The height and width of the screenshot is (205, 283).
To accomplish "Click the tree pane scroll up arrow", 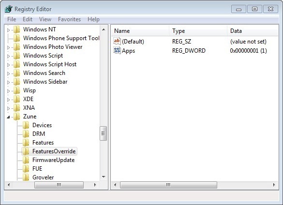I will pyautogui.click(x=104, y=29).
